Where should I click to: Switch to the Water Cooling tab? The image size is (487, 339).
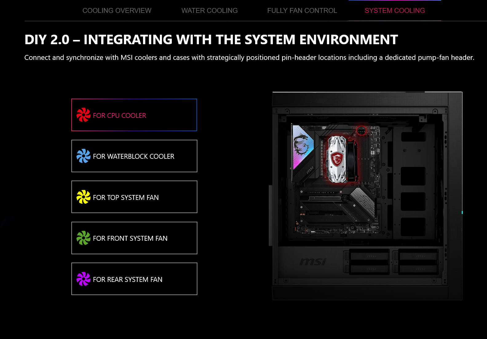(209, 11)
